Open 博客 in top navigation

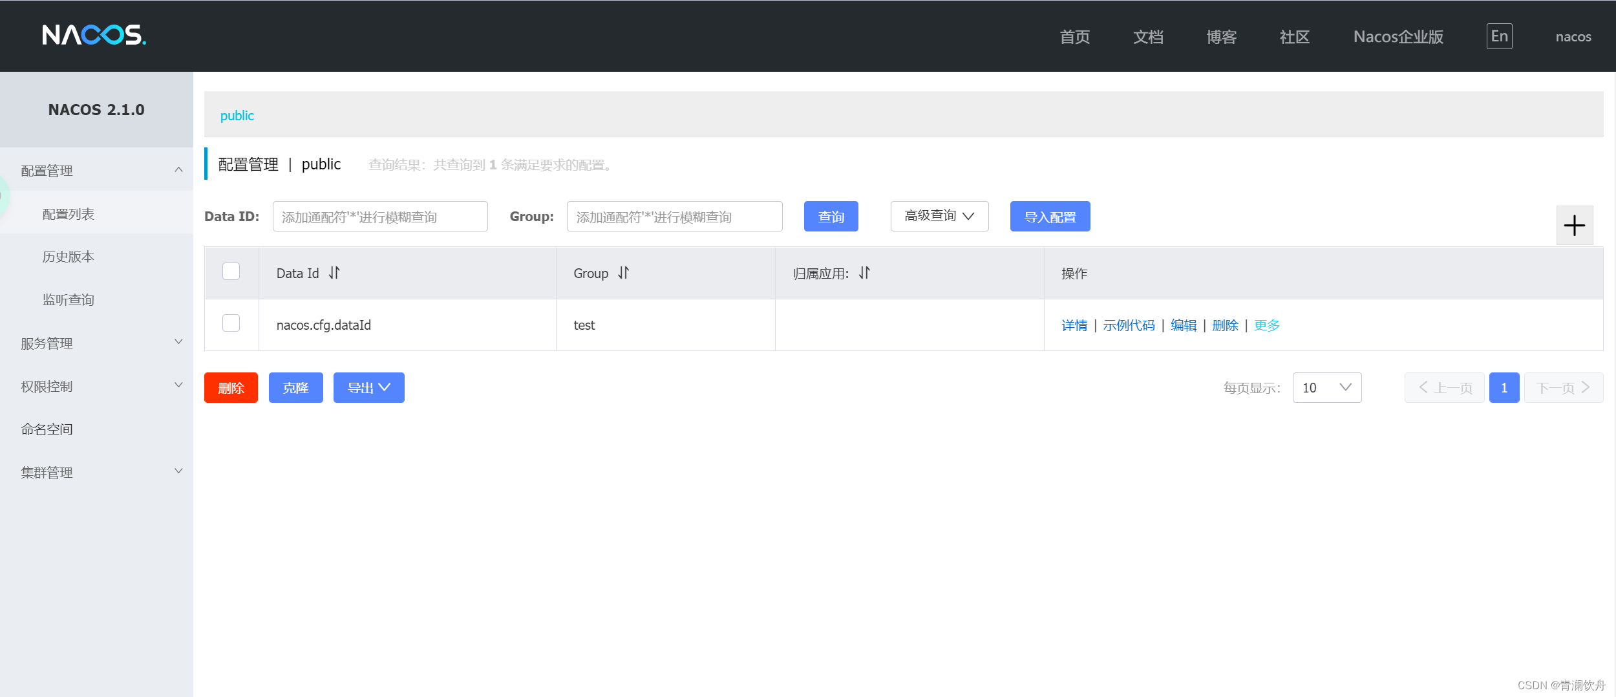[1221, 37]
